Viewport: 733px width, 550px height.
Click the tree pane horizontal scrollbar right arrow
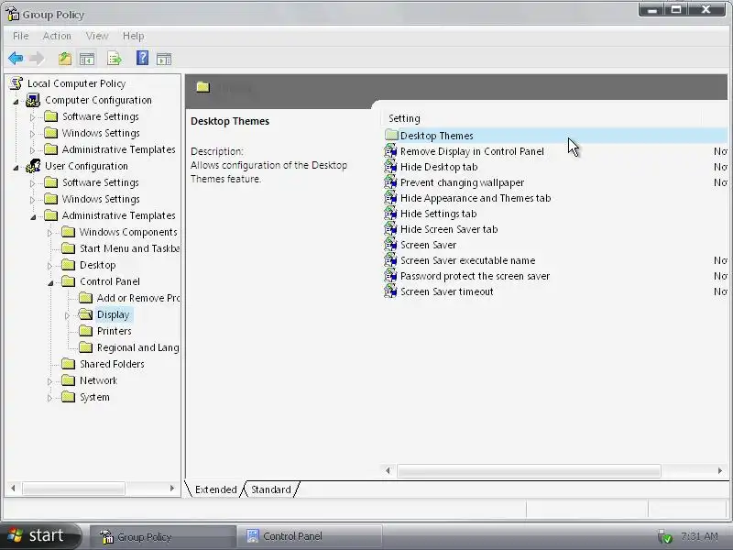[172, 489]
